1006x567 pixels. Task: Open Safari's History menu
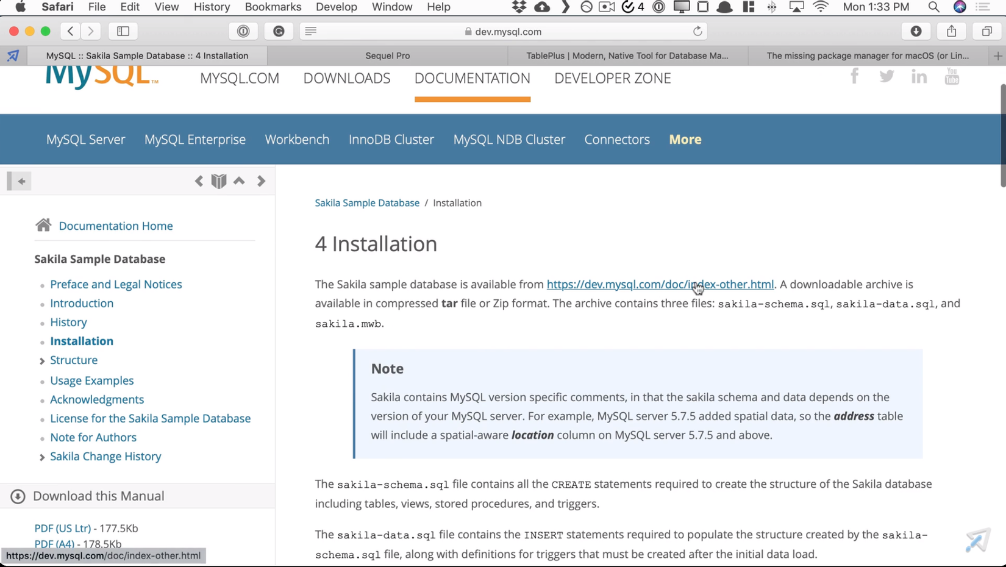pos(212,7)
